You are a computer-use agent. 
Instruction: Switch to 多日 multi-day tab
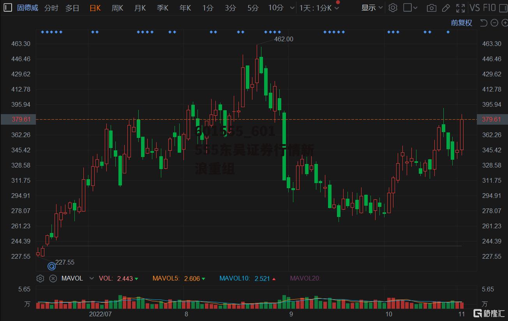click(x=72, y=8)
